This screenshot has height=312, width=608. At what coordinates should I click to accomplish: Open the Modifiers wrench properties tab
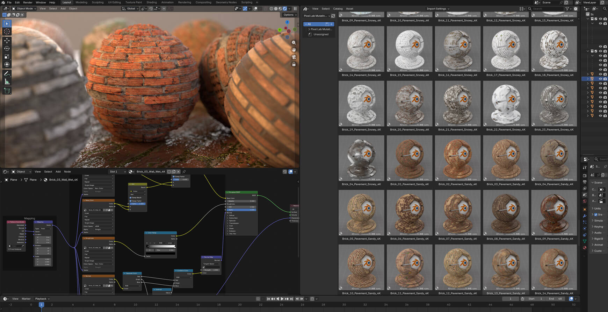(585, 216)
